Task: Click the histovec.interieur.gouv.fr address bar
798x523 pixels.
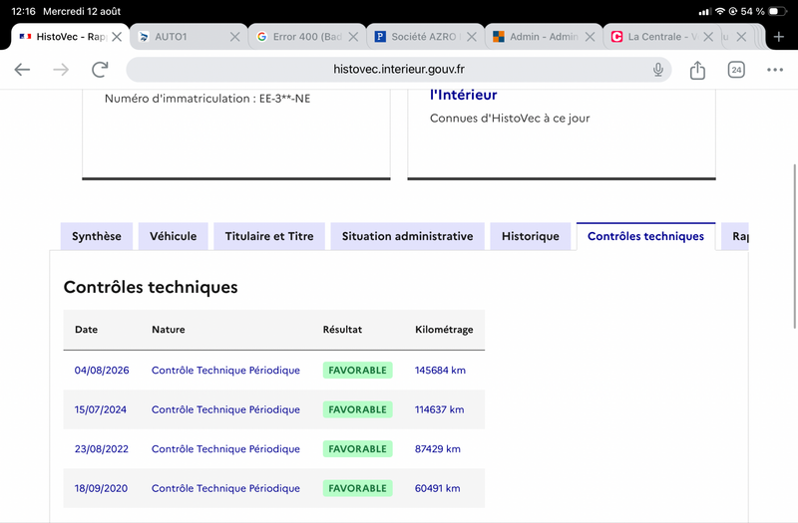Action: [398, 69]
